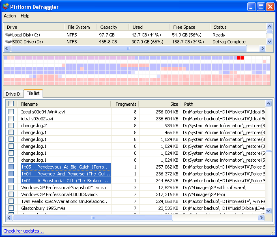Click right arrow of drive list horizontal scrollbar
Screen dimensions: 277x237
[x=262, y=49]
